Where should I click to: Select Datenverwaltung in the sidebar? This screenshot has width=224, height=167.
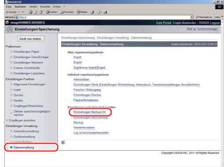(x=24, y=147)
